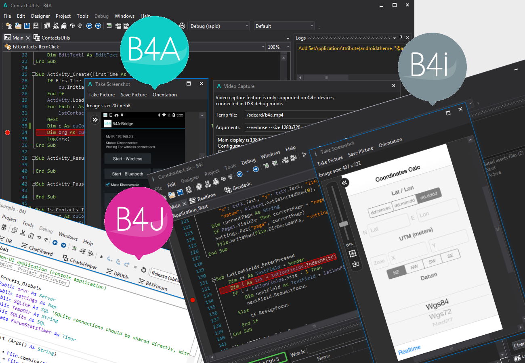Open the Designer menu in B4A

(40, 16)
